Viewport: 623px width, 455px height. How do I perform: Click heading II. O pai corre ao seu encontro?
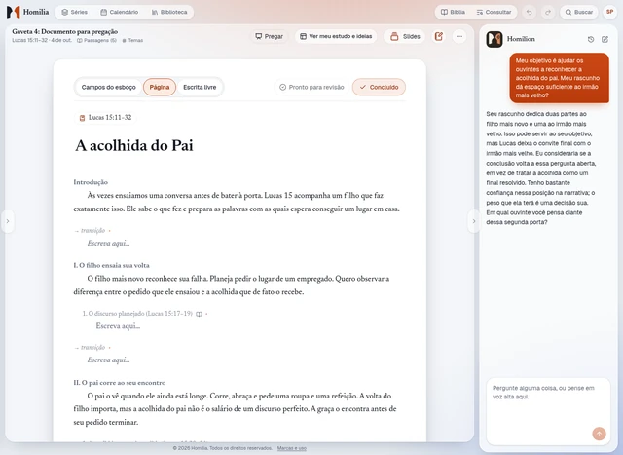click(119, 383)
